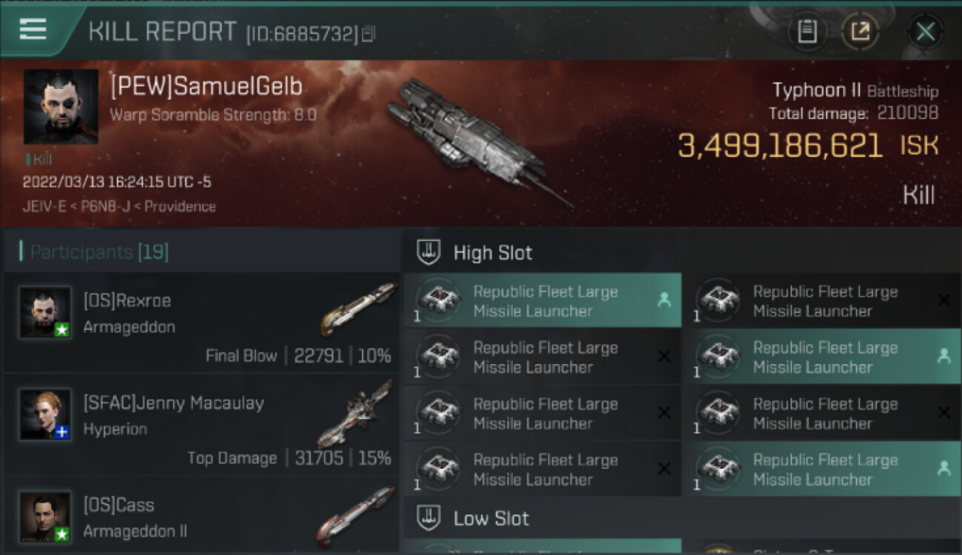Open the Providence region link
The width and height of the screenshot is (962, 555).
tap(180, 206)
